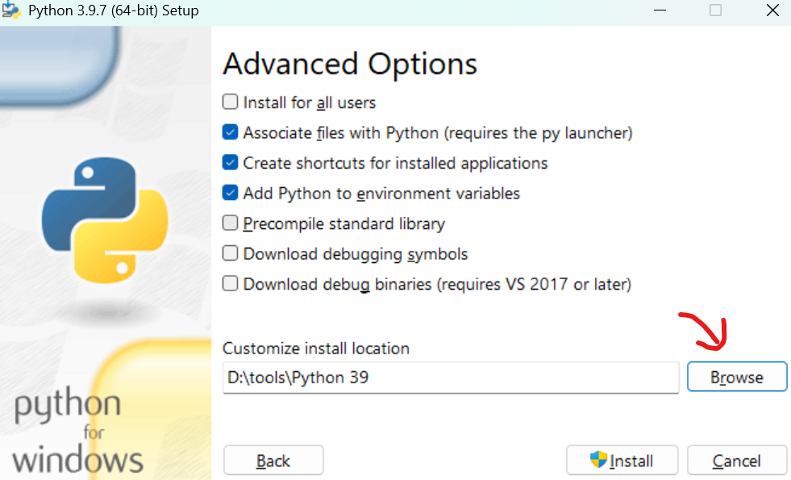Minimize the setup window
Screen dimensions: 791x480
pos(660,10)
